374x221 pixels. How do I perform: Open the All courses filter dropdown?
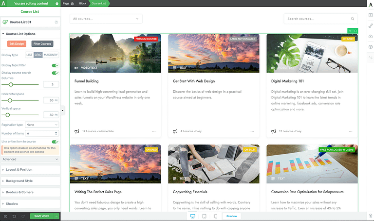tap(106, 19)
